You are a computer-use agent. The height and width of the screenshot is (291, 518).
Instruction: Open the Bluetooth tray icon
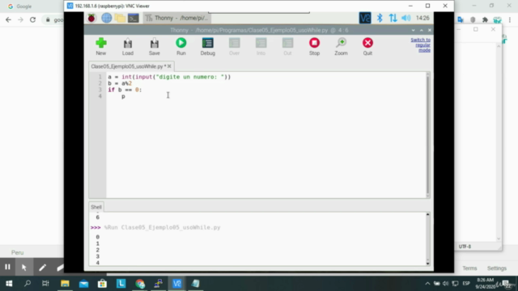(x=380, y=18)
